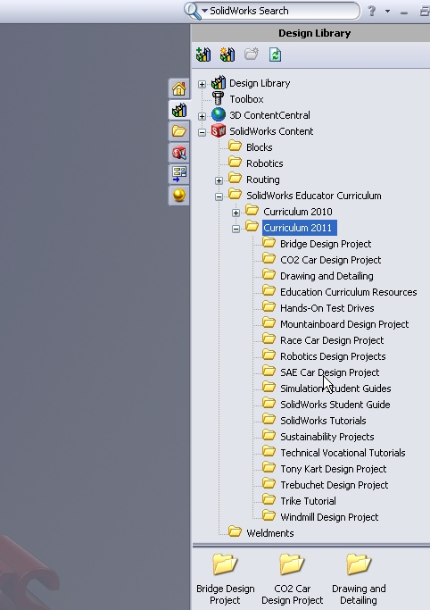Expand the Curriculum 2010 folder
This screenshot has width=430, height=610.
(236, 213)
